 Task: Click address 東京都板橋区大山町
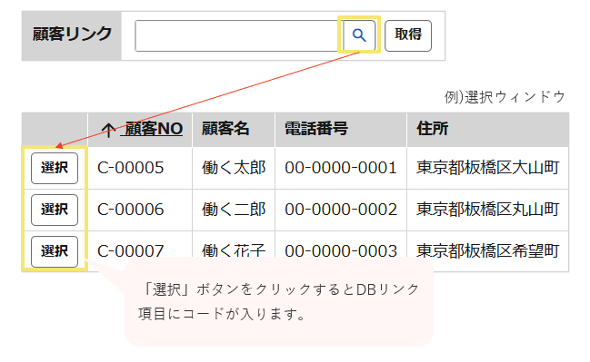tap(487, 168)
